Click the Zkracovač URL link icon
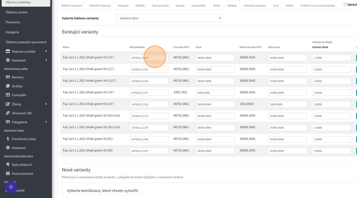 tap(8, 113)
